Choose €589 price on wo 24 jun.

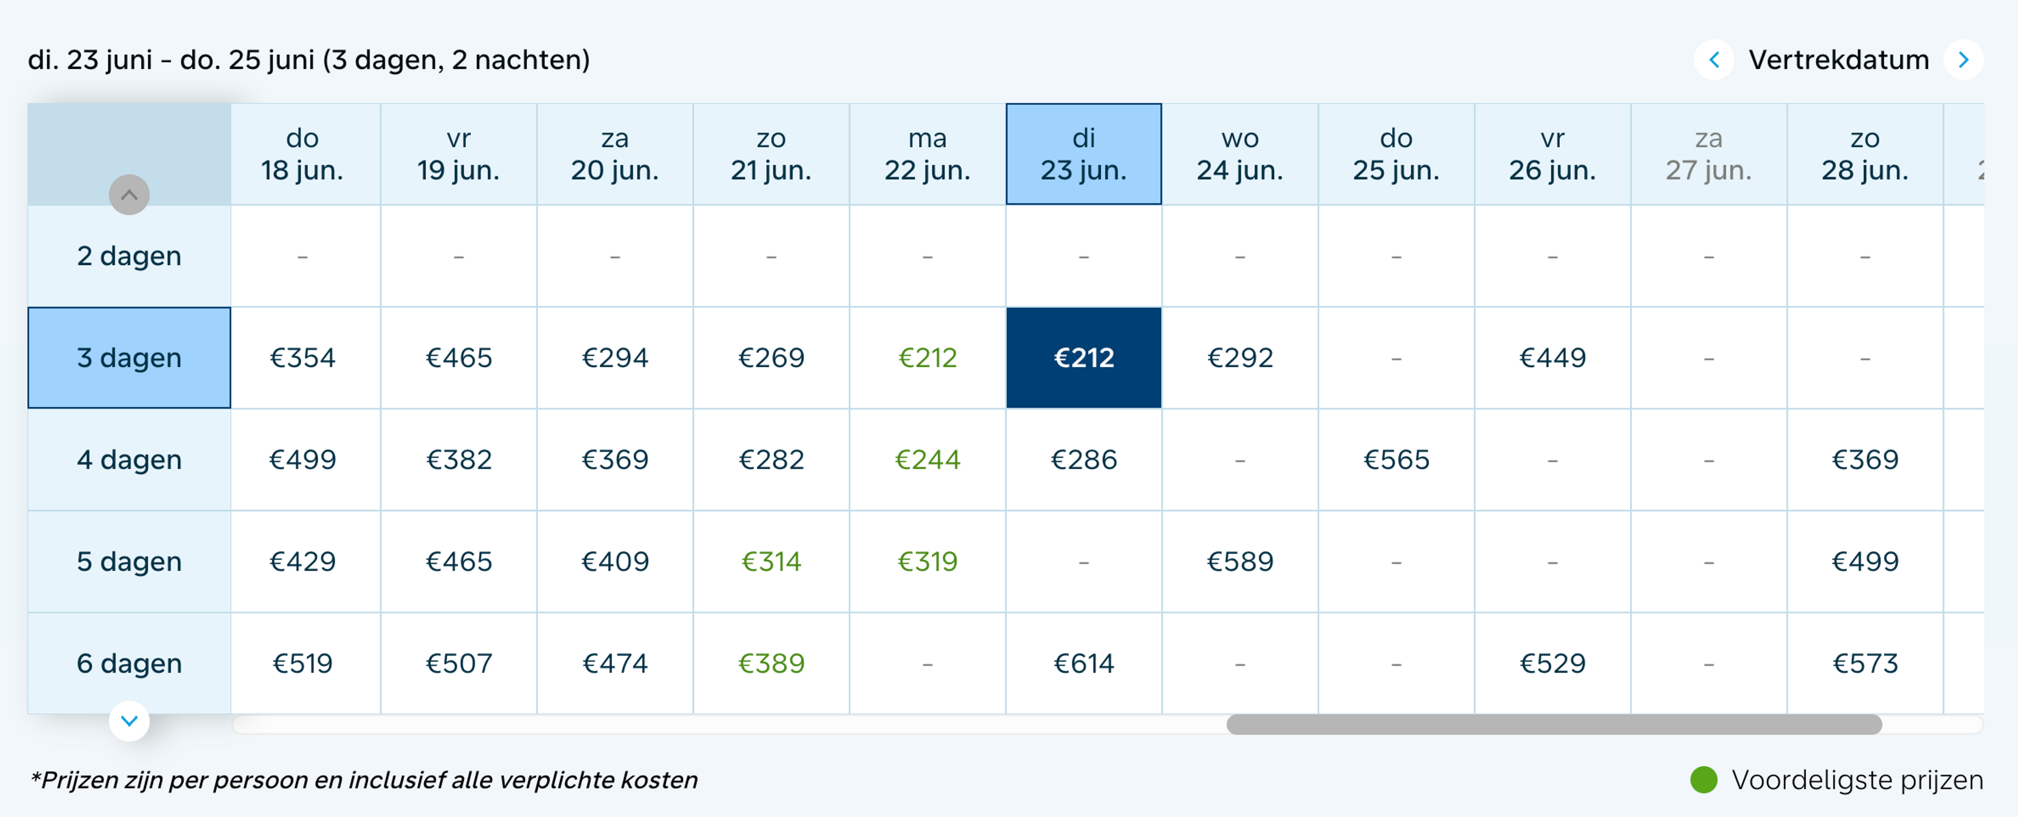click(x=1239, y=562)
